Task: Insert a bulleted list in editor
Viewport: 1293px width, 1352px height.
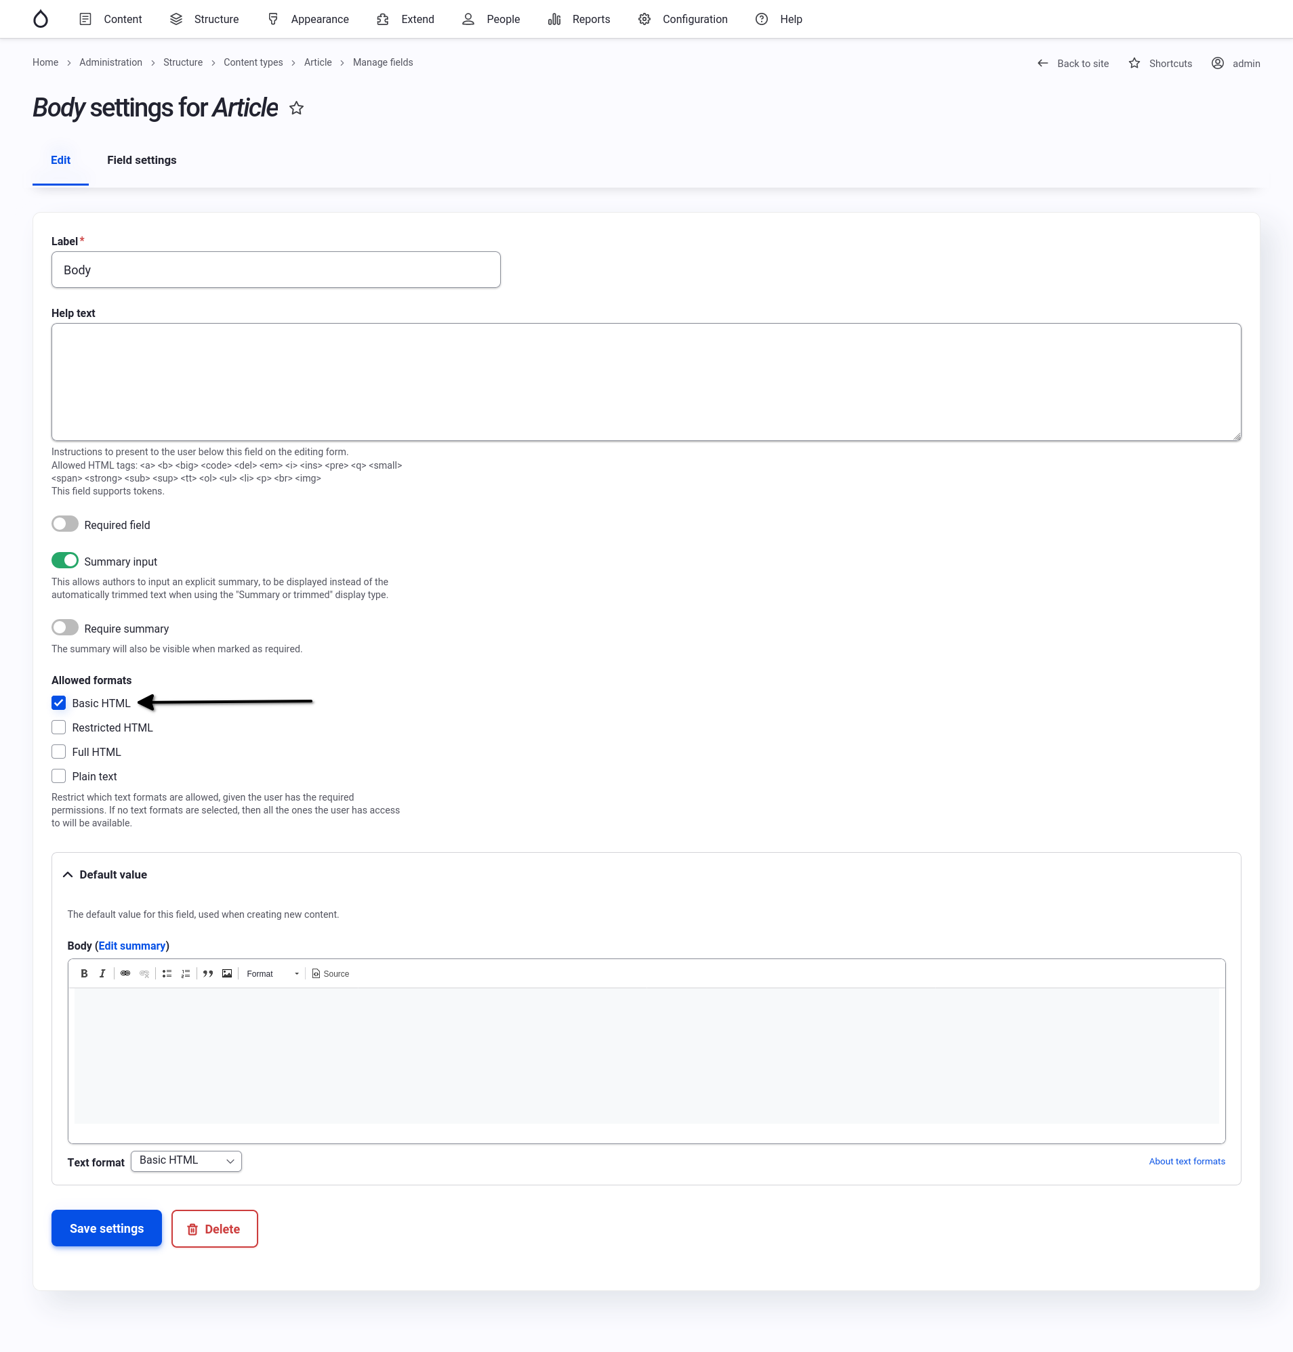Action: pos(167,973)
